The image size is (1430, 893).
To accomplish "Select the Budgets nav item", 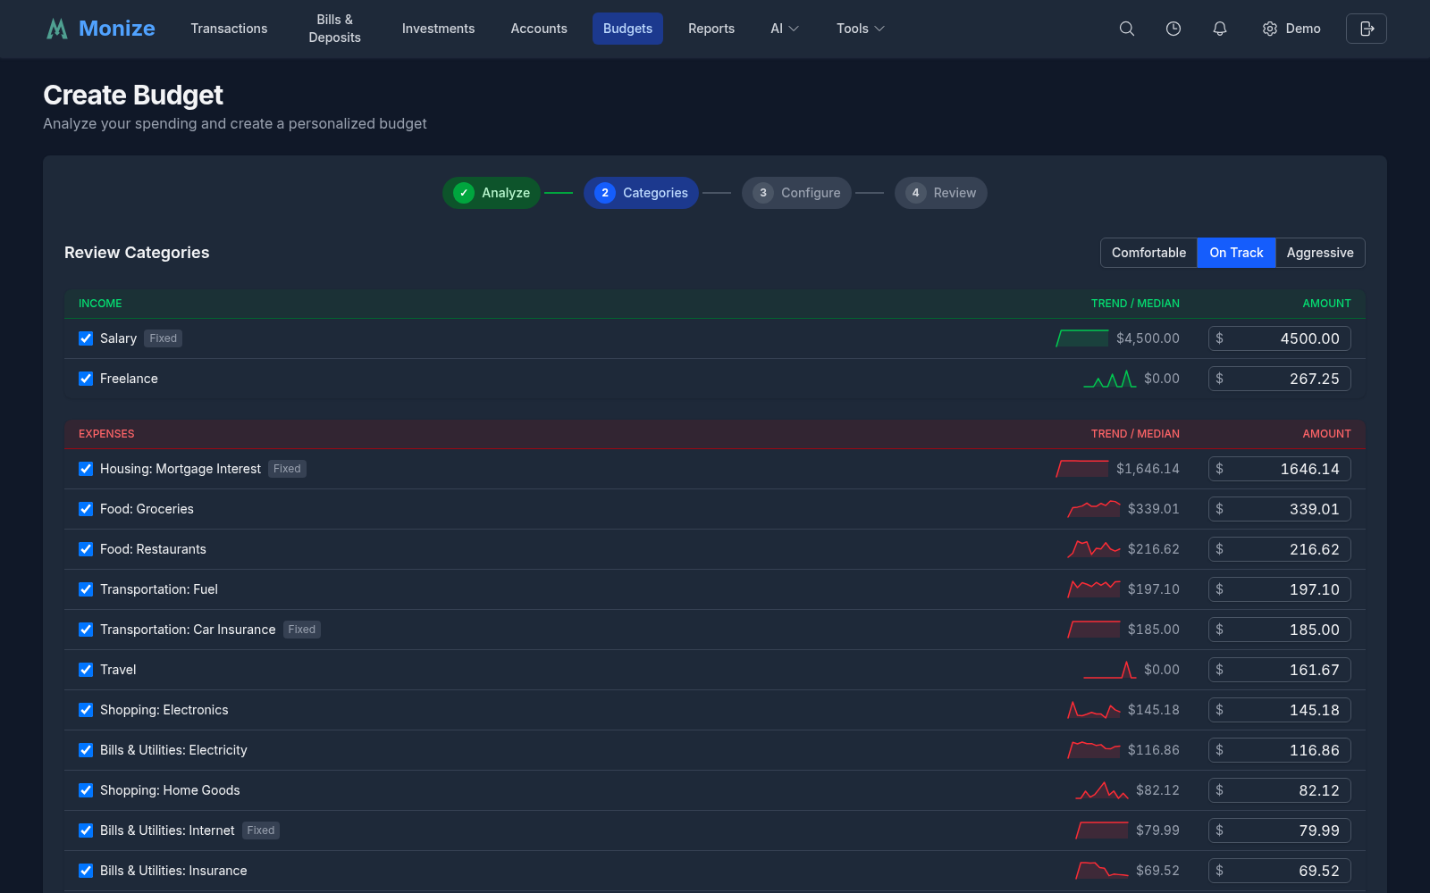I will (x=627, y=29).
